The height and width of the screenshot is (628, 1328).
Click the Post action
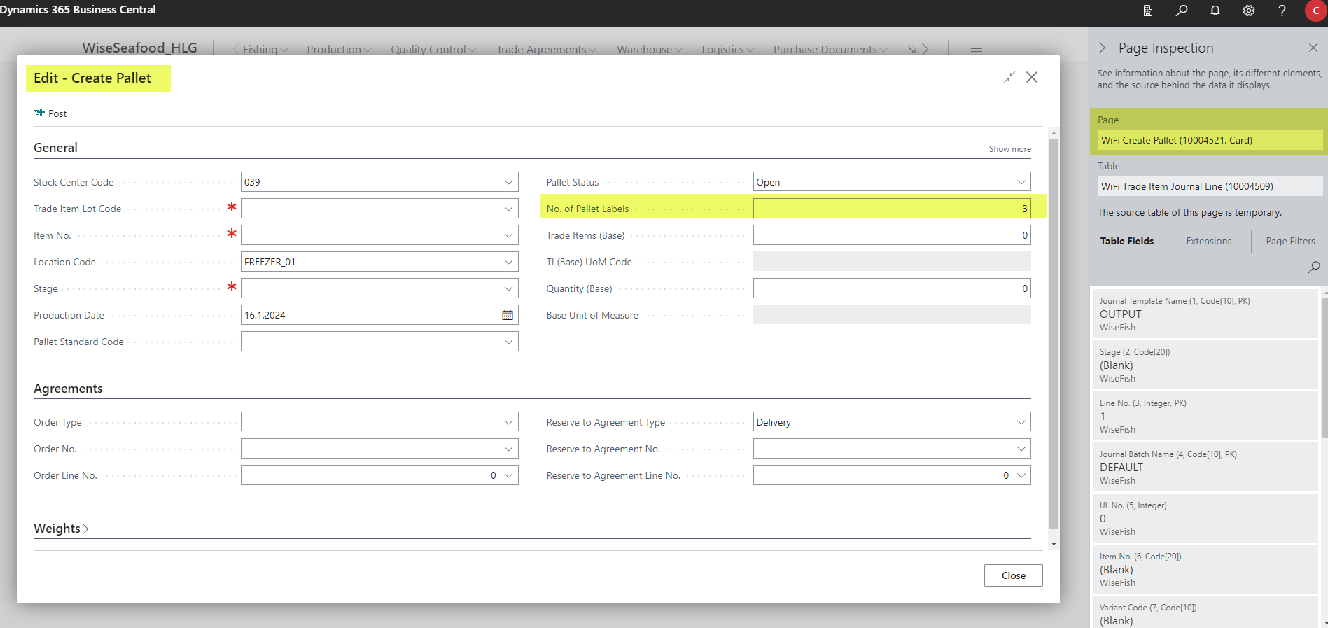pos(50,113)
